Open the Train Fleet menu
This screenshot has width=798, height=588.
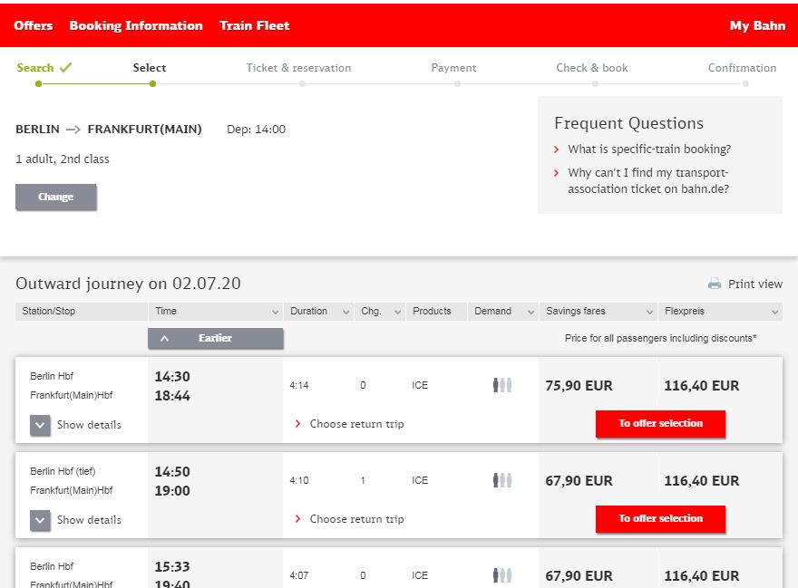tap(255, 25)
